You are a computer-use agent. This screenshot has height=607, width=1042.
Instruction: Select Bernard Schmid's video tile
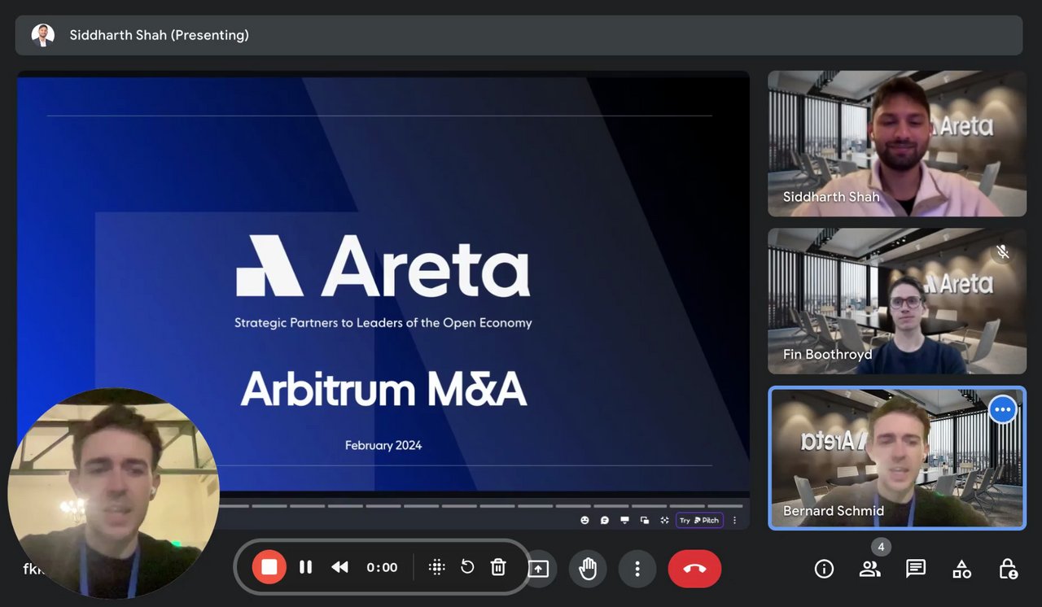click(897, 458)
